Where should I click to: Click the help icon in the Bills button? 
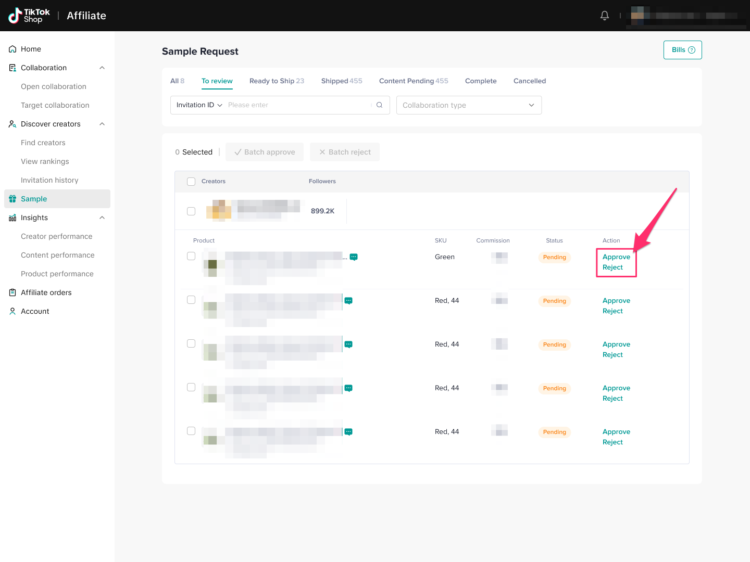tap(692, 50)
